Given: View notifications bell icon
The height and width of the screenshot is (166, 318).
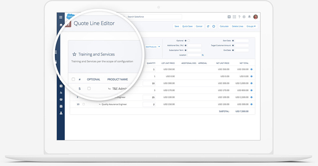Looking at the screenshot, I should tap(249, 17).
